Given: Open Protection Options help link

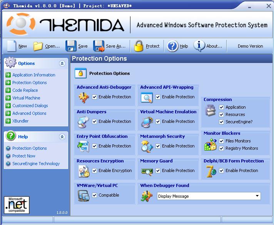Looking at the screenshot, I should click(x=30, y=148).
